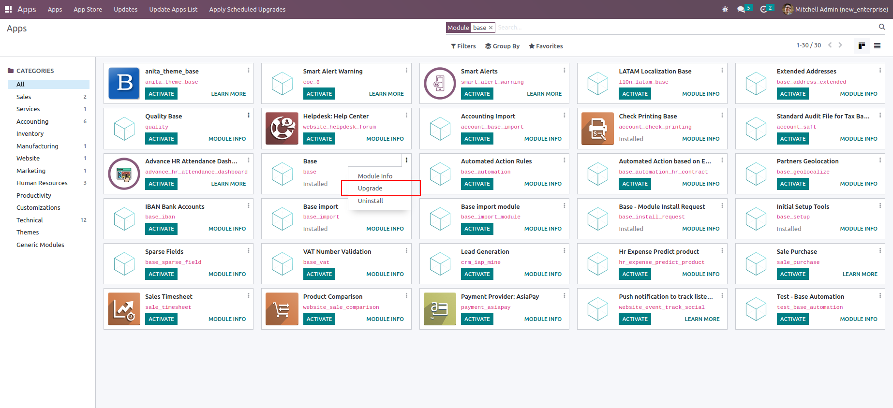Click Apply Scheduled Upgrades menu item

(x=247, y=9)
